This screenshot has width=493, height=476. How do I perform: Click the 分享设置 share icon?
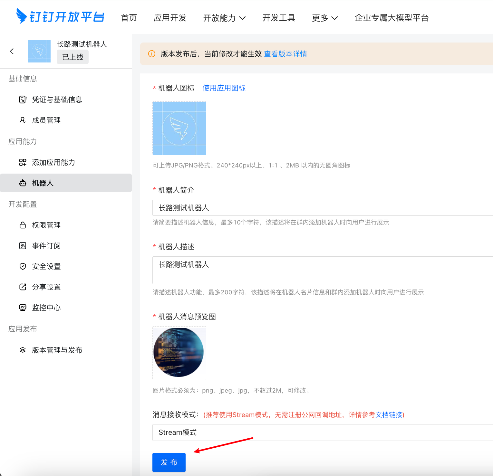pos(23,287)
